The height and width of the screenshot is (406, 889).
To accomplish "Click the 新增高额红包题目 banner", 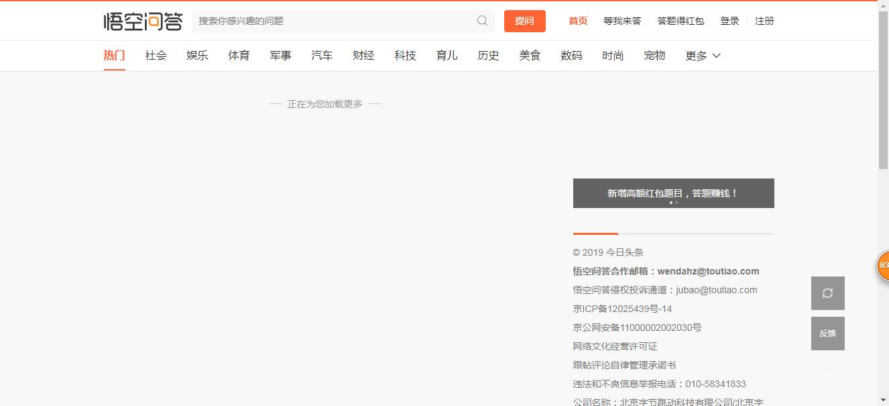I will click(673, 193).
